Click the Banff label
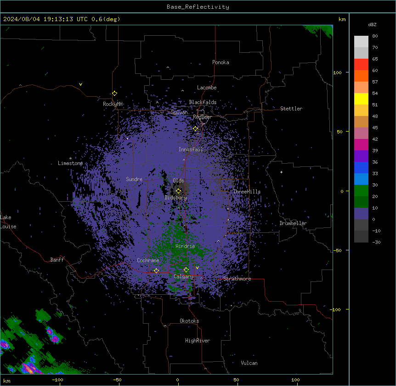 coord(57,260)
